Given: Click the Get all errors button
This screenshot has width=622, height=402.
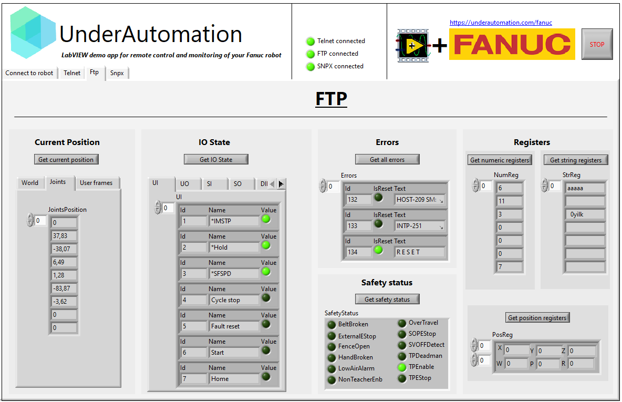Looking at the screenshot, I should coord(387,160).
